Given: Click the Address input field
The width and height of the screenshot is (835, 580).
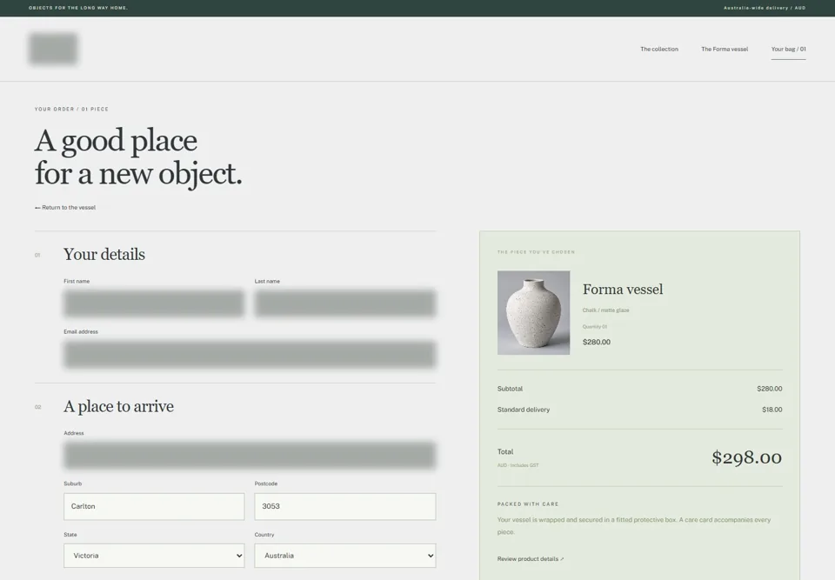Looking at the screenshot, I should [250, 456].
